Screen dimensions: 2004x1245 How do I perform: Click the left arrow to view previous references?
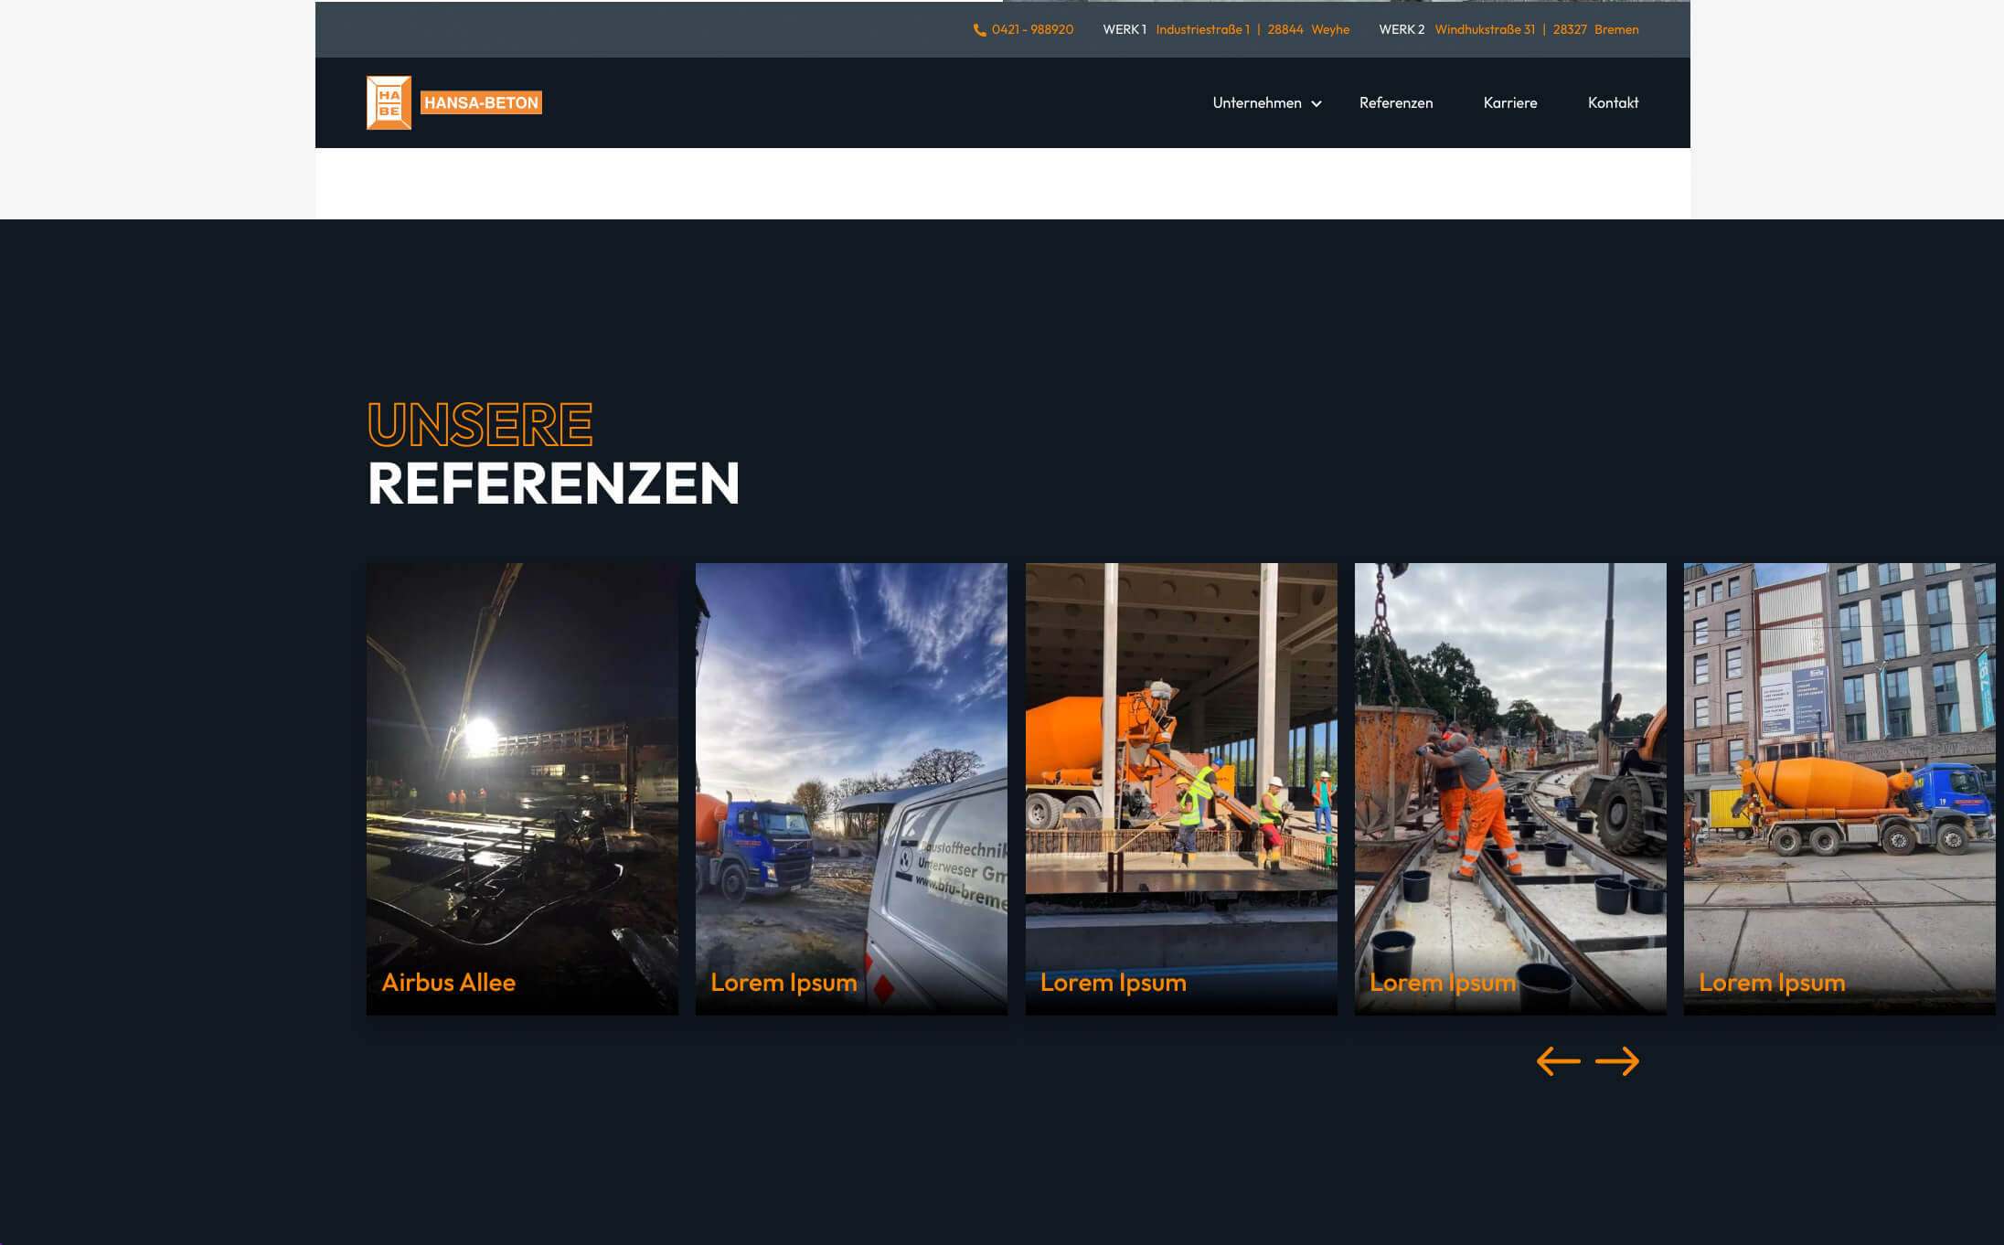point(1557,1061)
